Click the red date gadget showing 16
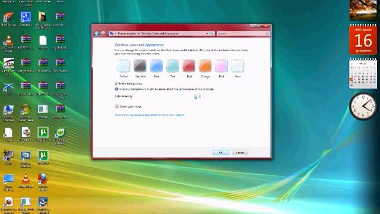The width and height of the screenshot is (380, 214). [x=363, y=39]
